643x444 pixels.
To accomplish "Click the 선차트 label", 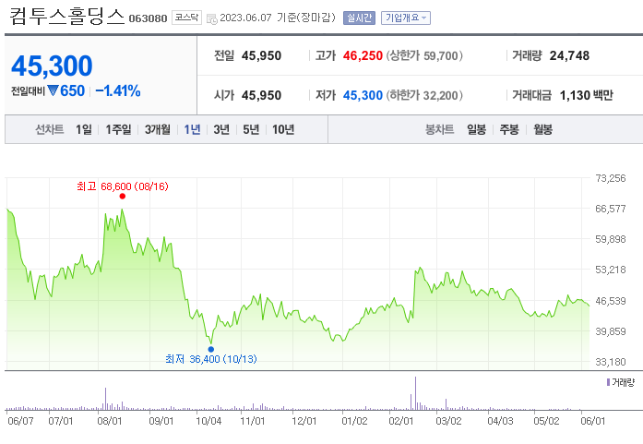I will click(50, 129).
